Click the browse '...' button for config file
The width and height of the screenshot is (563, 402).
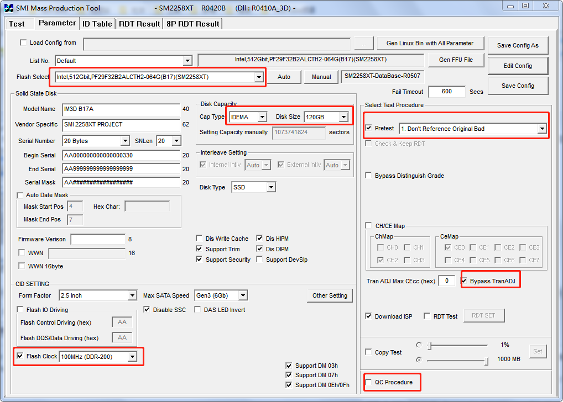(x=364, y=44)
